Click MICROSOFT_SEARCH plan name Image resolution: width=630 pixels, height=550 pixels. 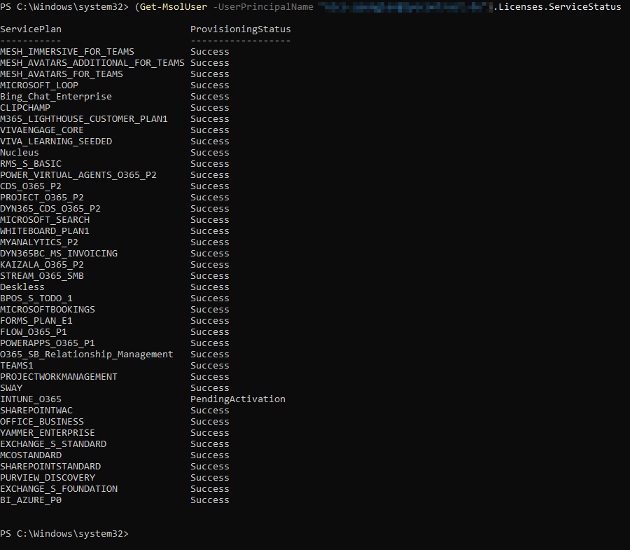(x=45, y=220)
